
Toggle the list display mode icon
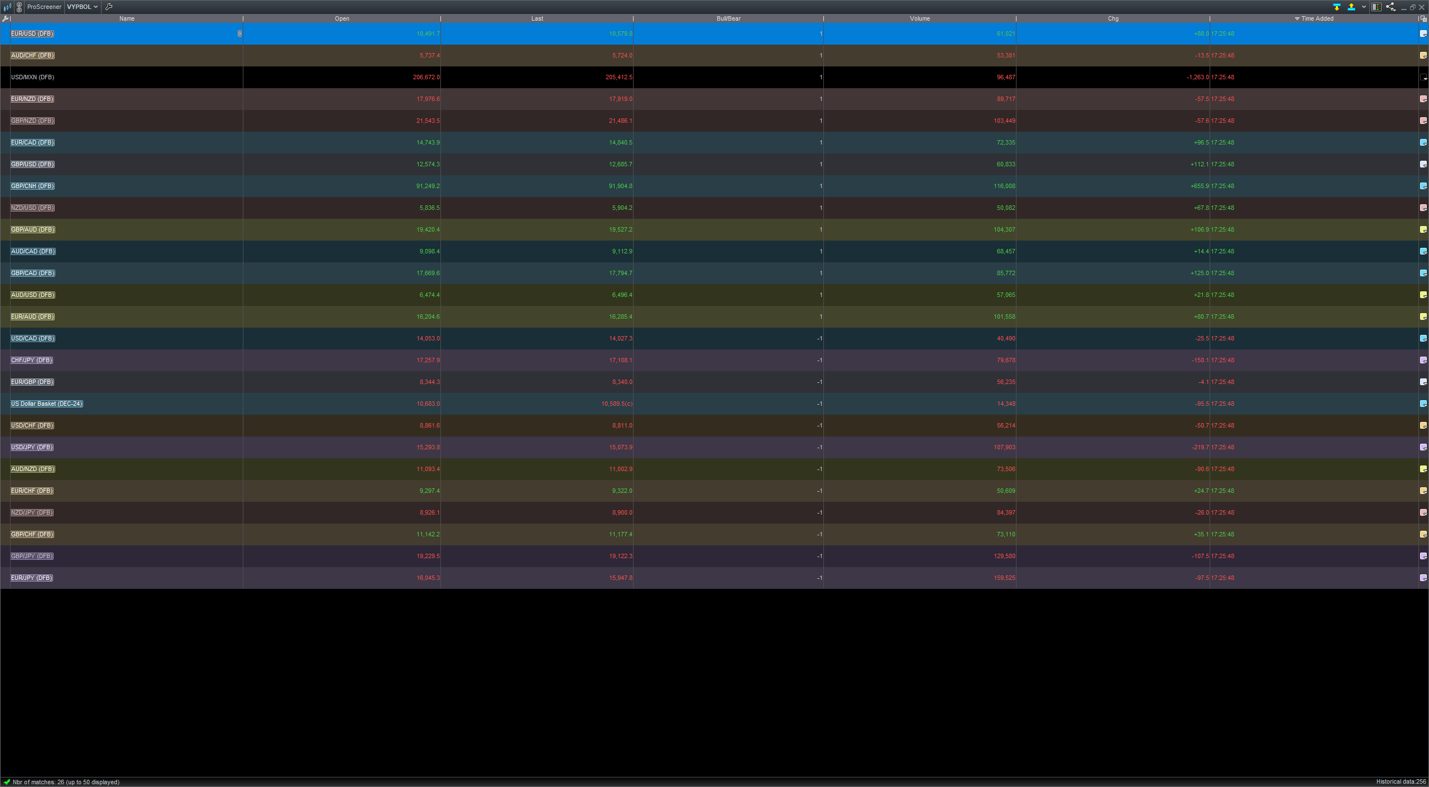tap(1377, 7)
